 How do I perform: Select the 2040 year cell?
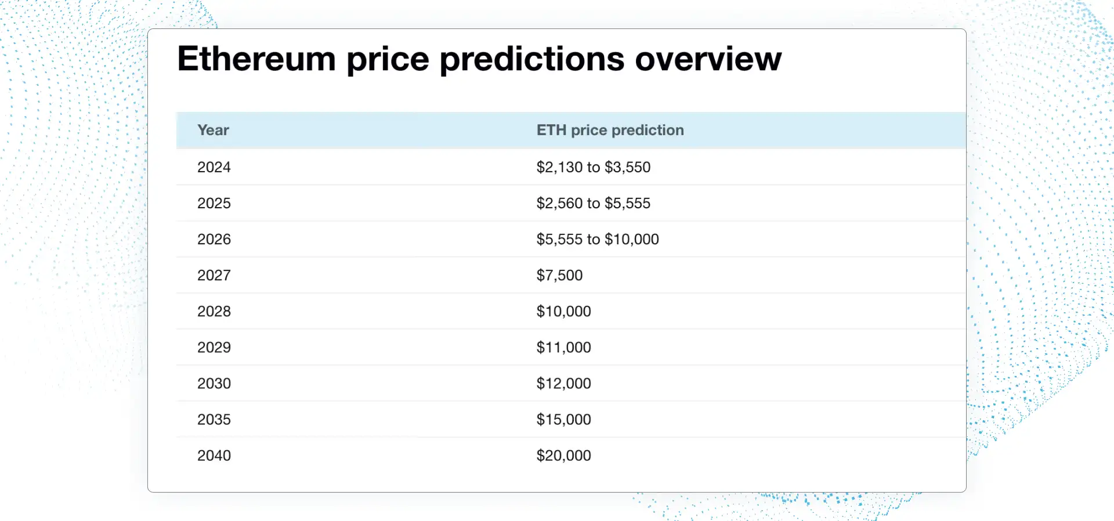(x=214, y=455)
